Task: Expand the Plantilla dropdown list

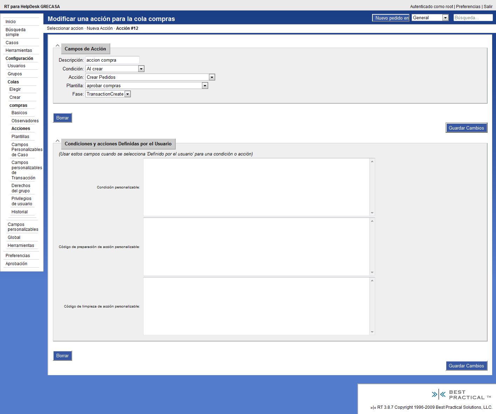Action: coord(205,86)
